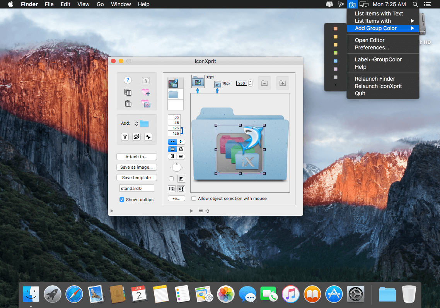Enable Allow object selection with mouse

click(194, 198)
